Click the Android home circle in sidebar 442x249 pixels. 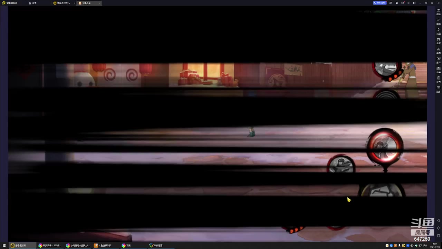(x=439, y=228)
